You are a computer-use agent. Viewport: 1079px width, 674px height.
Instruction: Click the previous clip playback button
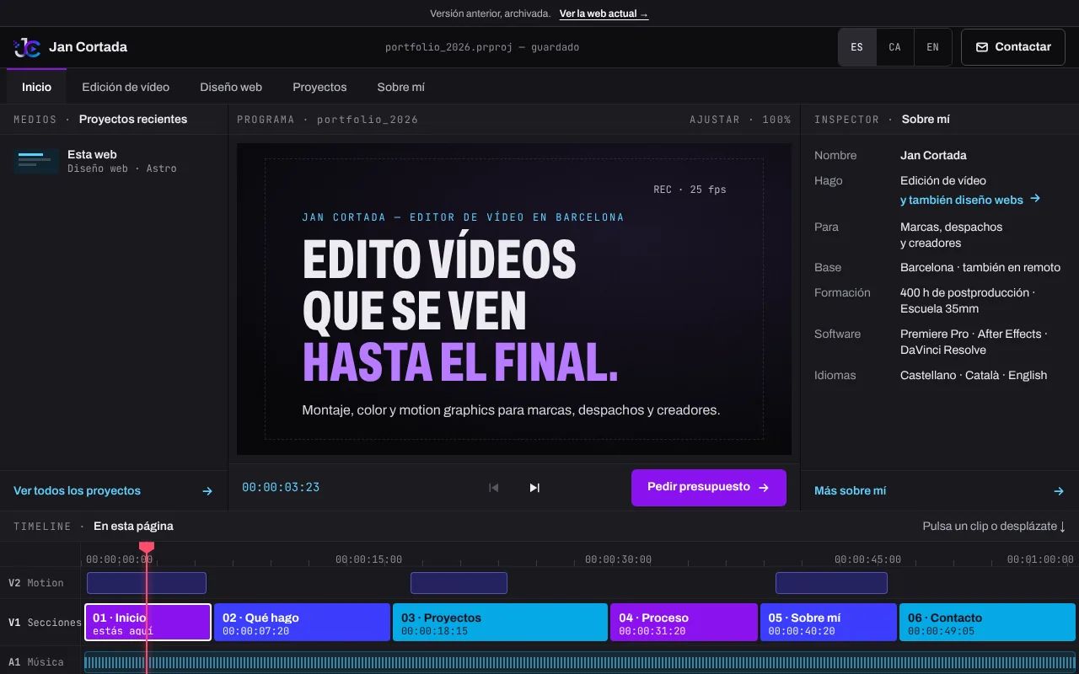(494, 488)
